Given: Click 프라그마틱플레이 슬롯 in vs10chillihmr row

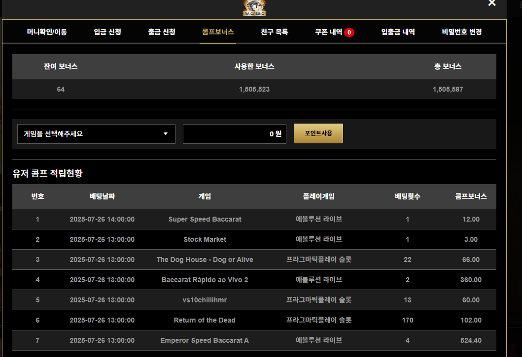Looking at the screenshot, I should (318, 300).
